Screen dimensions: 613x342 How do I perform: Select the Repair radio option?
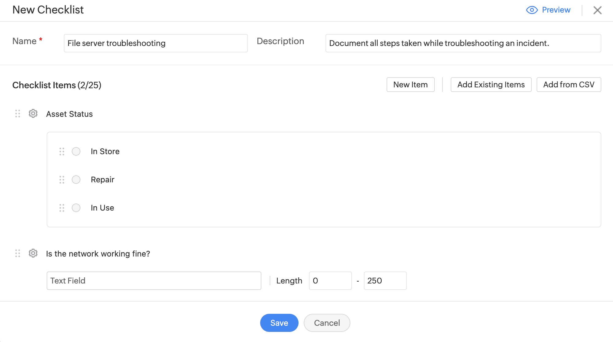point(76,180)
